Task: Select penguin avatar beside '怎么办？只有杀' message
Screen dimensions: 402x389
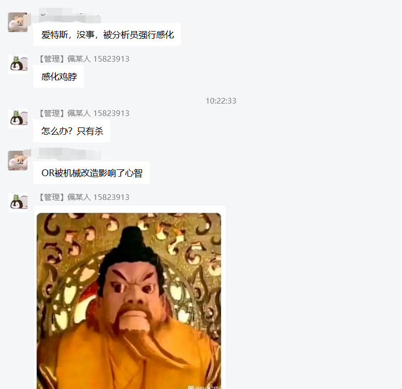Action: tap(18, 118)
